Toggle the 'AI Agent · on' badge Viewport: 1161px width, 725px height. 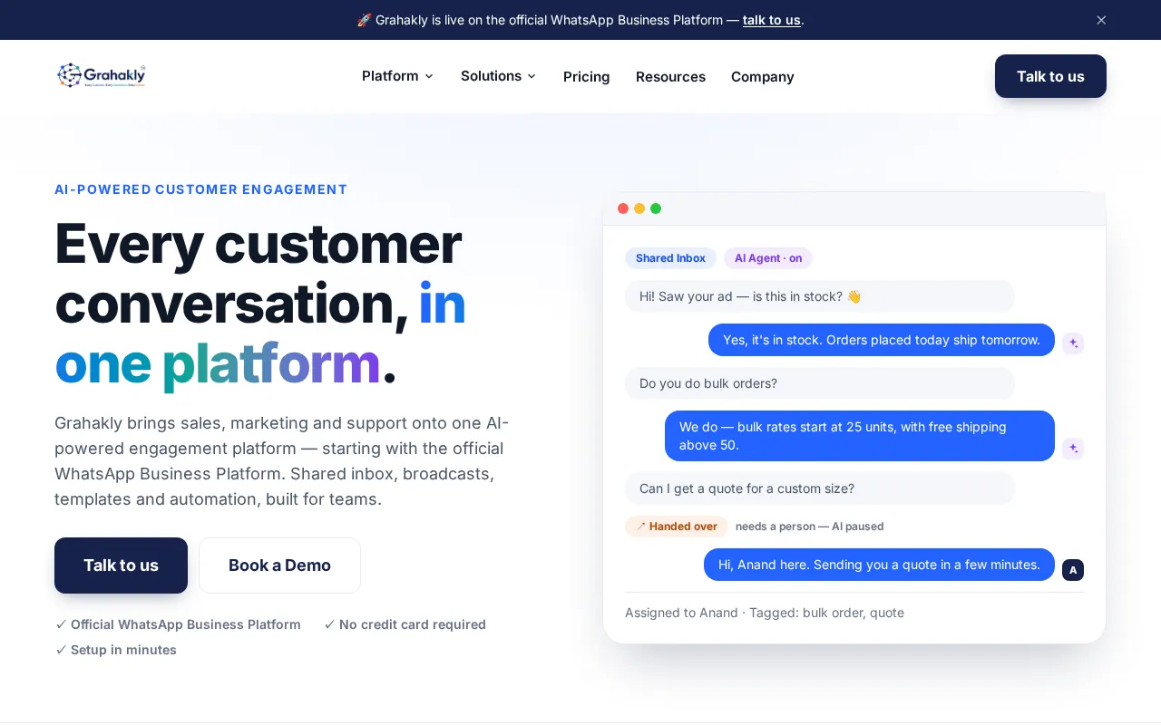click(768, 258)
